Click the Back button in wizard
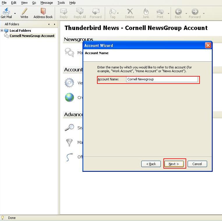This screenshot has height=221, width=222. [x=151, y=164]
